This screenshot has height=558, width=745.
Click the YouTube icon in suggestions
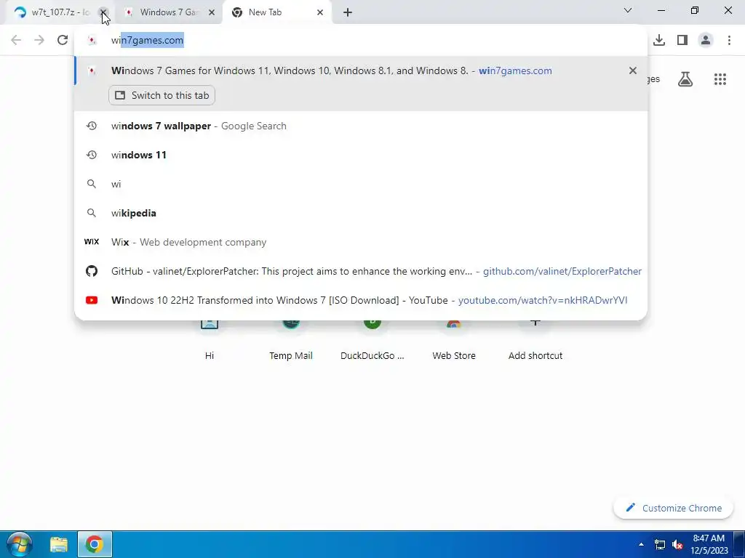[91, 300]
